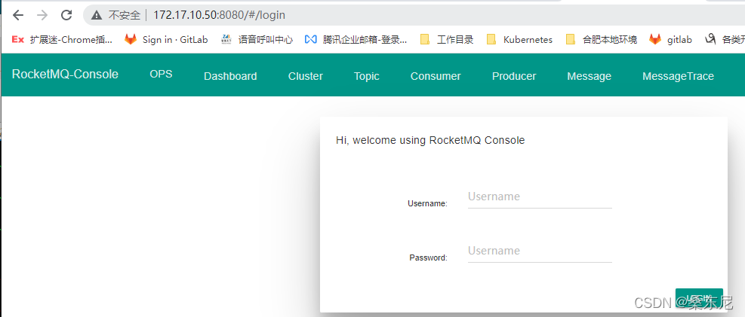Click the green Login button

point(699,297)
